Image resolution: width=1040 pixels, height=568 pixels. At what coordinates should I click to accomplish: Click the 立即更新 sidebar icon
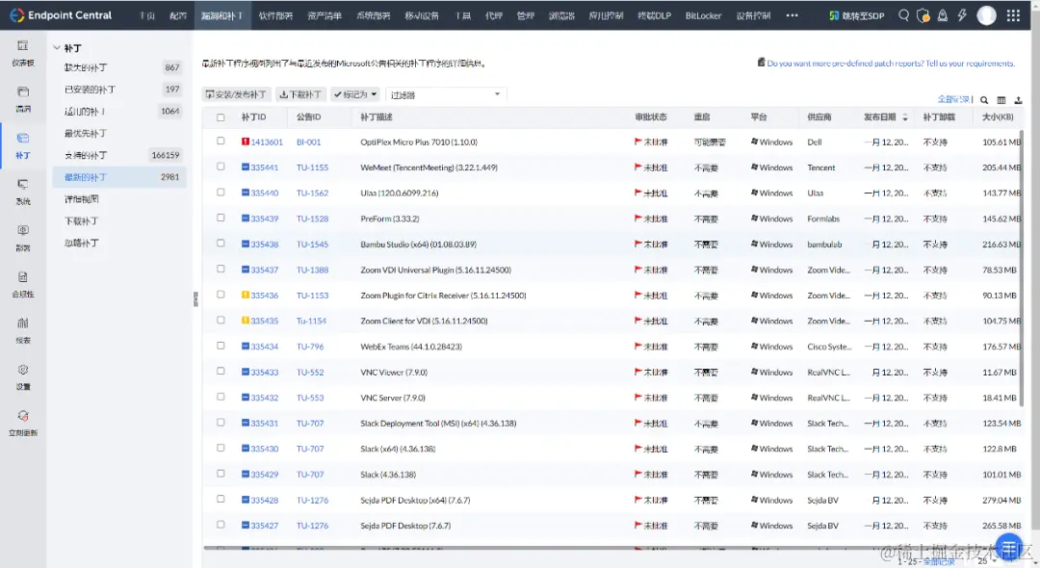click(22, 416)
